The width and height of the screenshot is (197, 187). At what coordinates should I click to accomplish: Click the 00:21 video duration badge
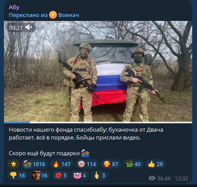click(16, 27)
